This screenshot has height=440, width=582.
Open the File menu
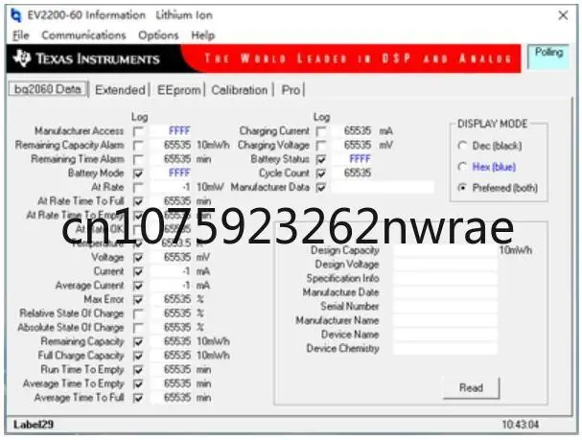(20, 35)
